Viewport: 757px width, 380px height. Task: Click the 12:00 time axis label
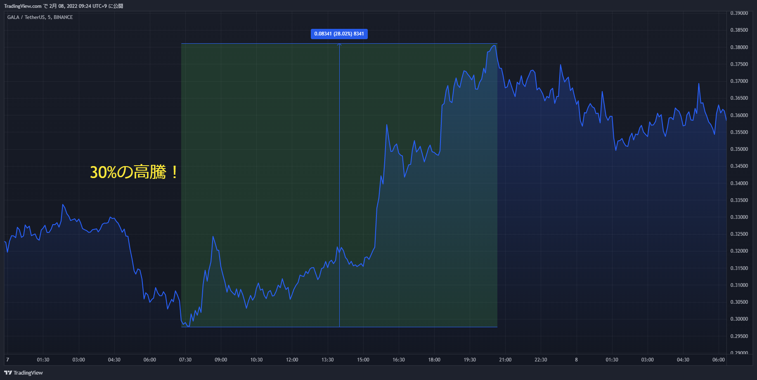click(x=292, y=360)
